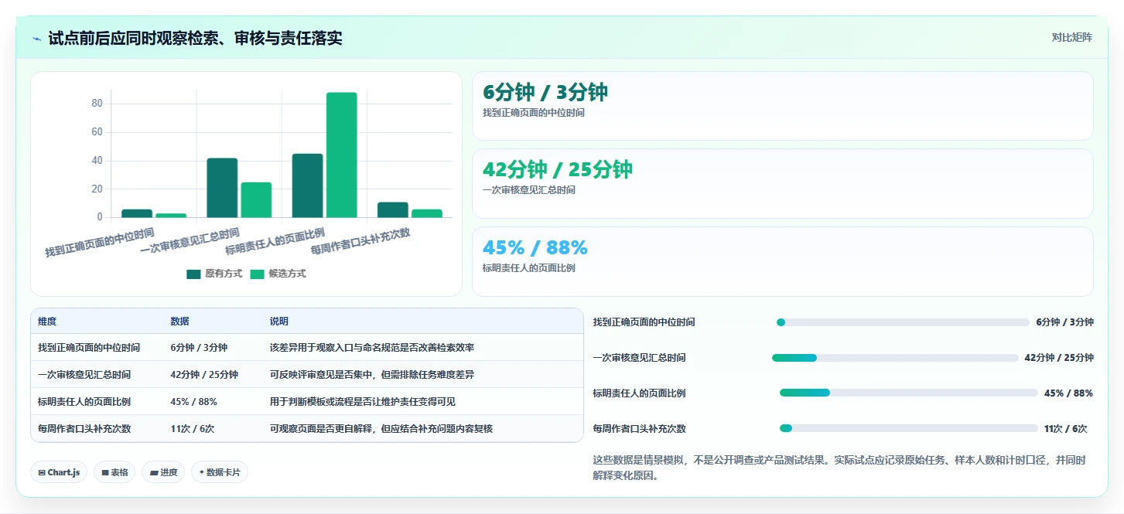This screenshot has height=514, width=1124.
Task: Click the note 用于判断模板或流程是否让维护责任变得可见
Action: 363,402
